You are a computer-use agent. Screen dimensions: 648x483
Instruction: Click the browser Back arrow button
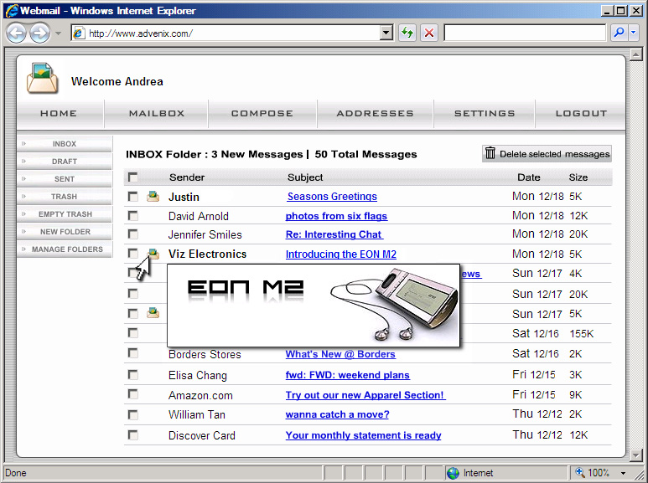pyautogui.click(x=17, y=33)
